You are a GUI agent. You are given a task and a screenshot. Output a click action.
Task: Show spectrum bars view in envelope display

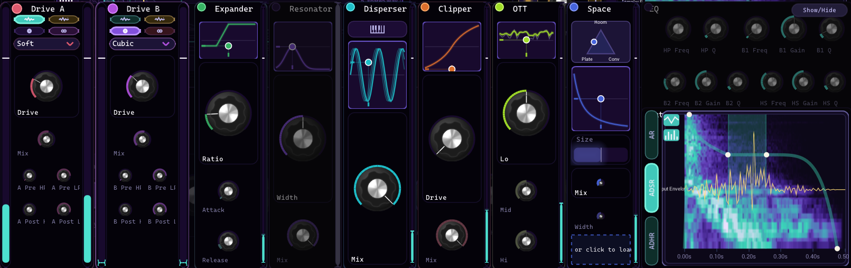tap(671, 135)
